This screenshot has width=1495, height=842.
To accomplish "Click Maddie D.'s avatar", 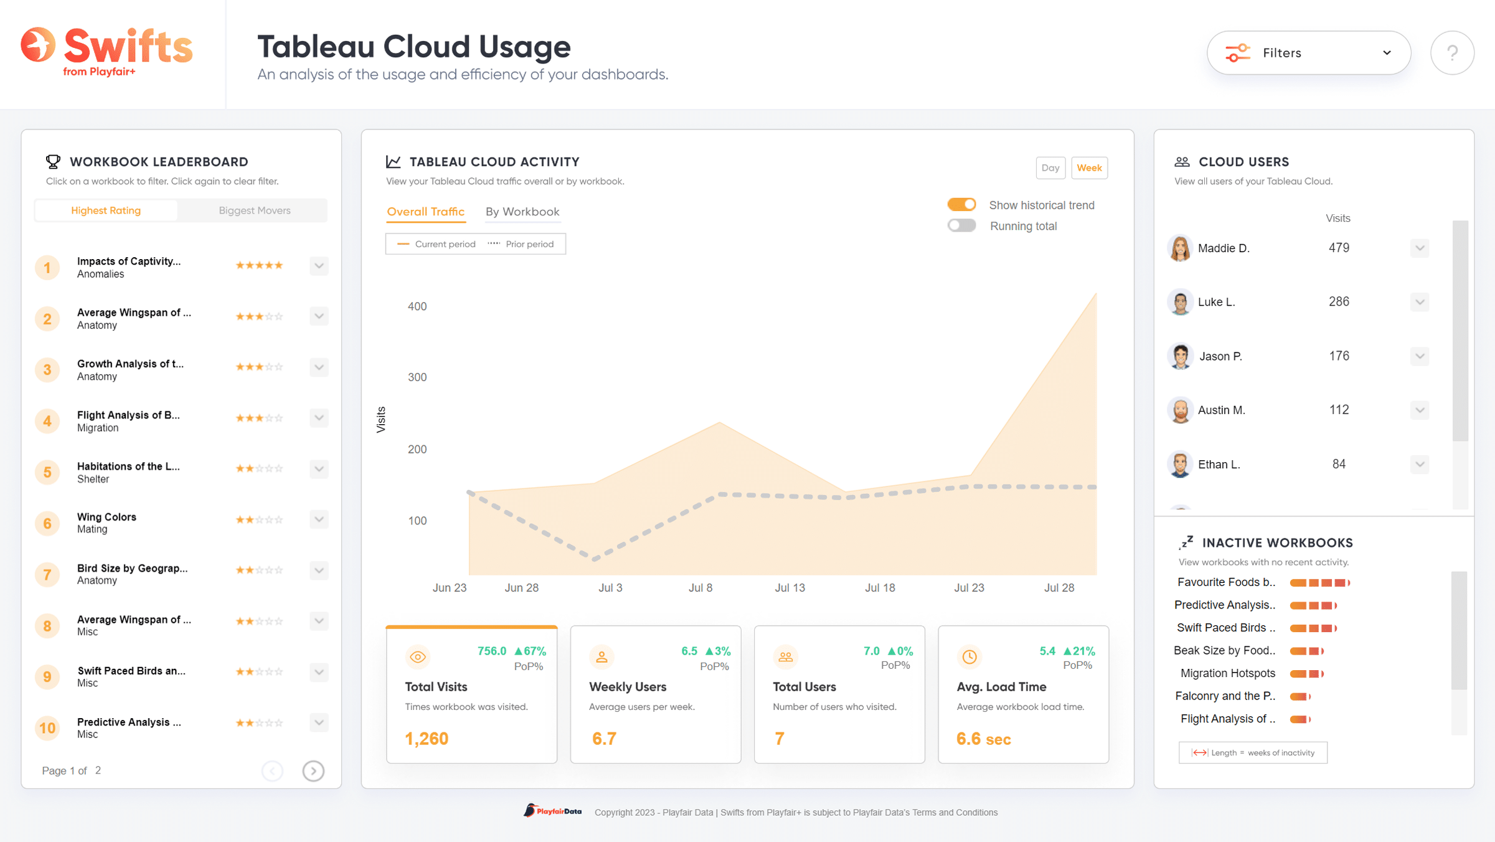I will (x=1180, y=248).
